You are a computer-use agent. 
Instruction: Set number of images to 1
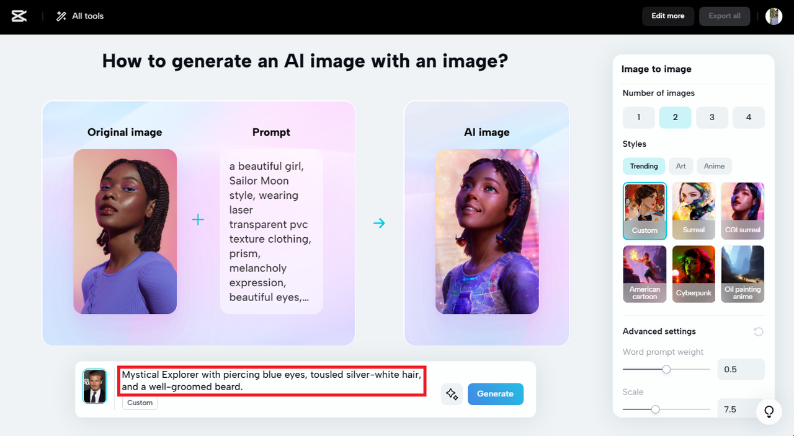639,117
